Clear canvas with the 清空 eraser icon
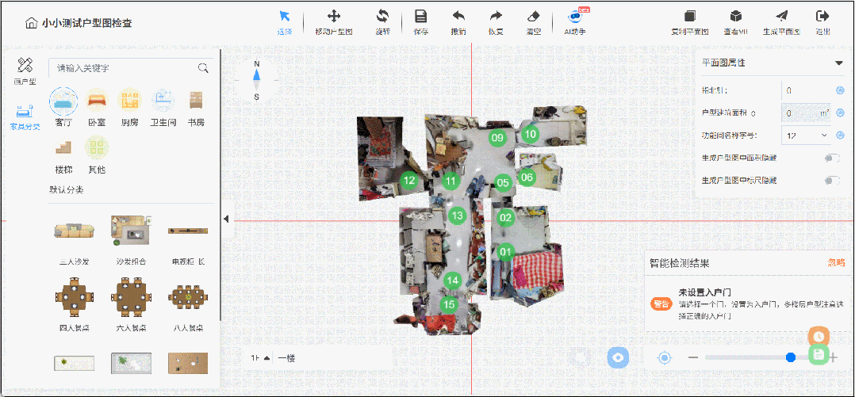Image resolution: width=855 pixels, height=397 pixels. (533, 17)
